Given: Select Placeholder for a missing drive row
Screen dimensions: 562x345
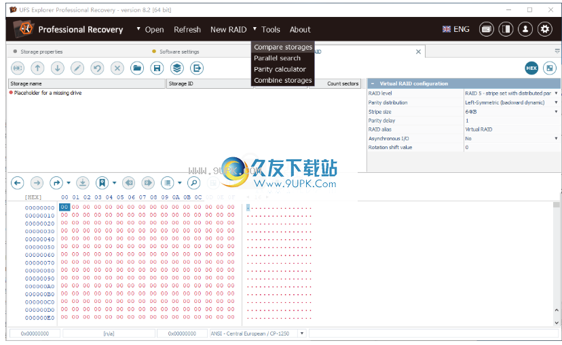Looking at the screenshot, I should pyautogui.click(x=48, y=93).
